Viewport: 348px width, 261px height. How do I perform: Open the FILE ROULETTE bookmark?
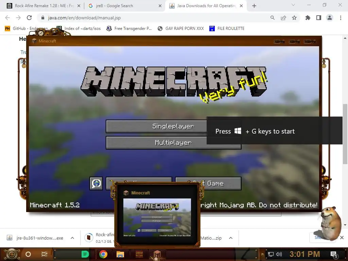pos(227,29)
